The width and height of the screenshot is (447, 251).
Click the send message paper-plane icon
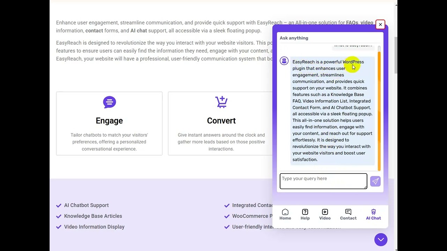pyautogui.click(x=375, y=181)
